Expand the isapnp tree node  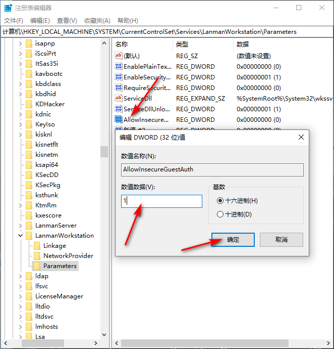pyautogui.click(x=21, y=43)
